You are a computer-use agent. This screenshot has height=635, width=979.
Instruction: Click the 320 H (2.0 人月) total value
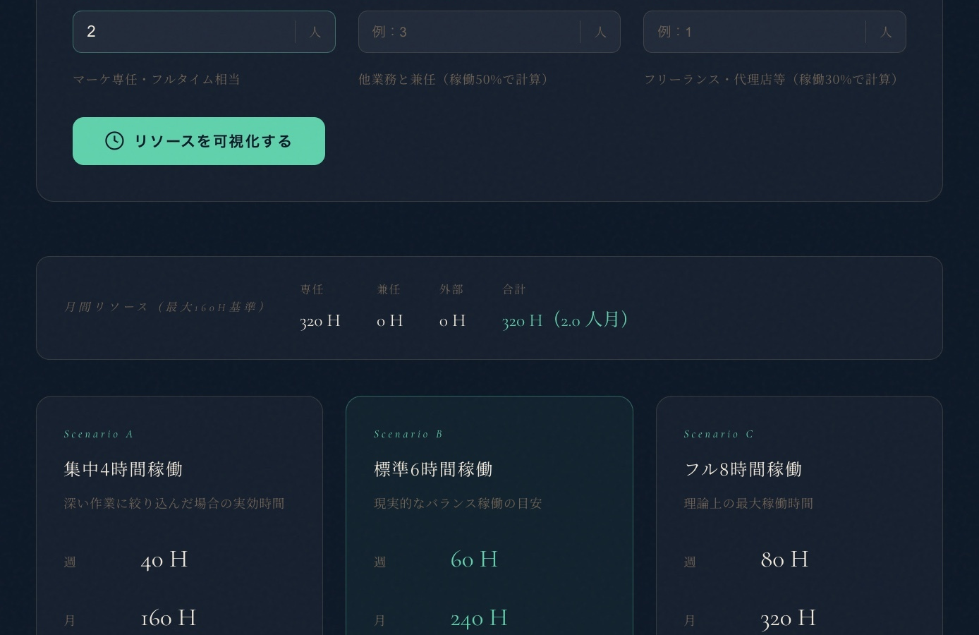[x=565, y=320]
